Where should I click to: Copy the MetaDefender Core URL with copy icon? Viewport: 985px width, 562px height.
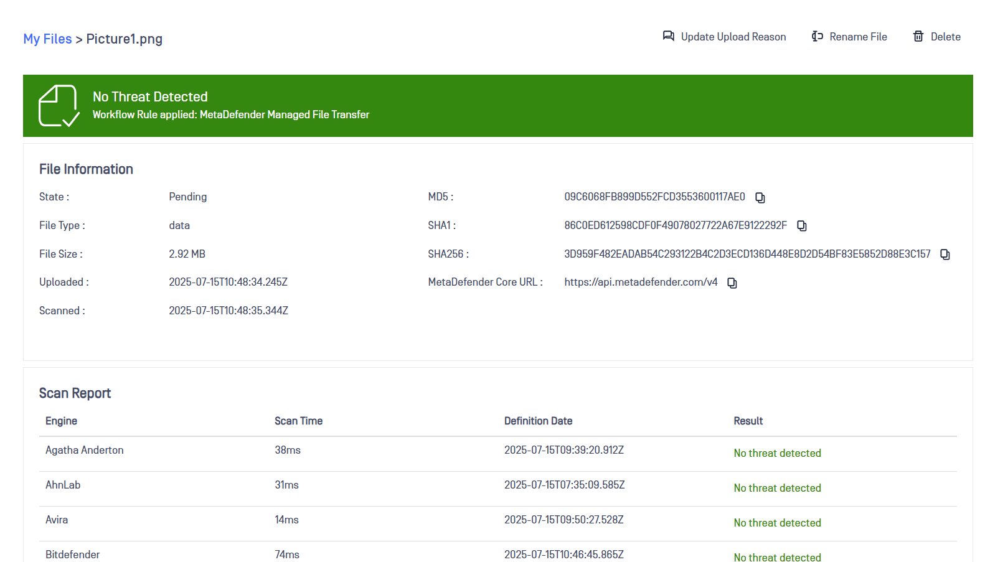(732, 283)
